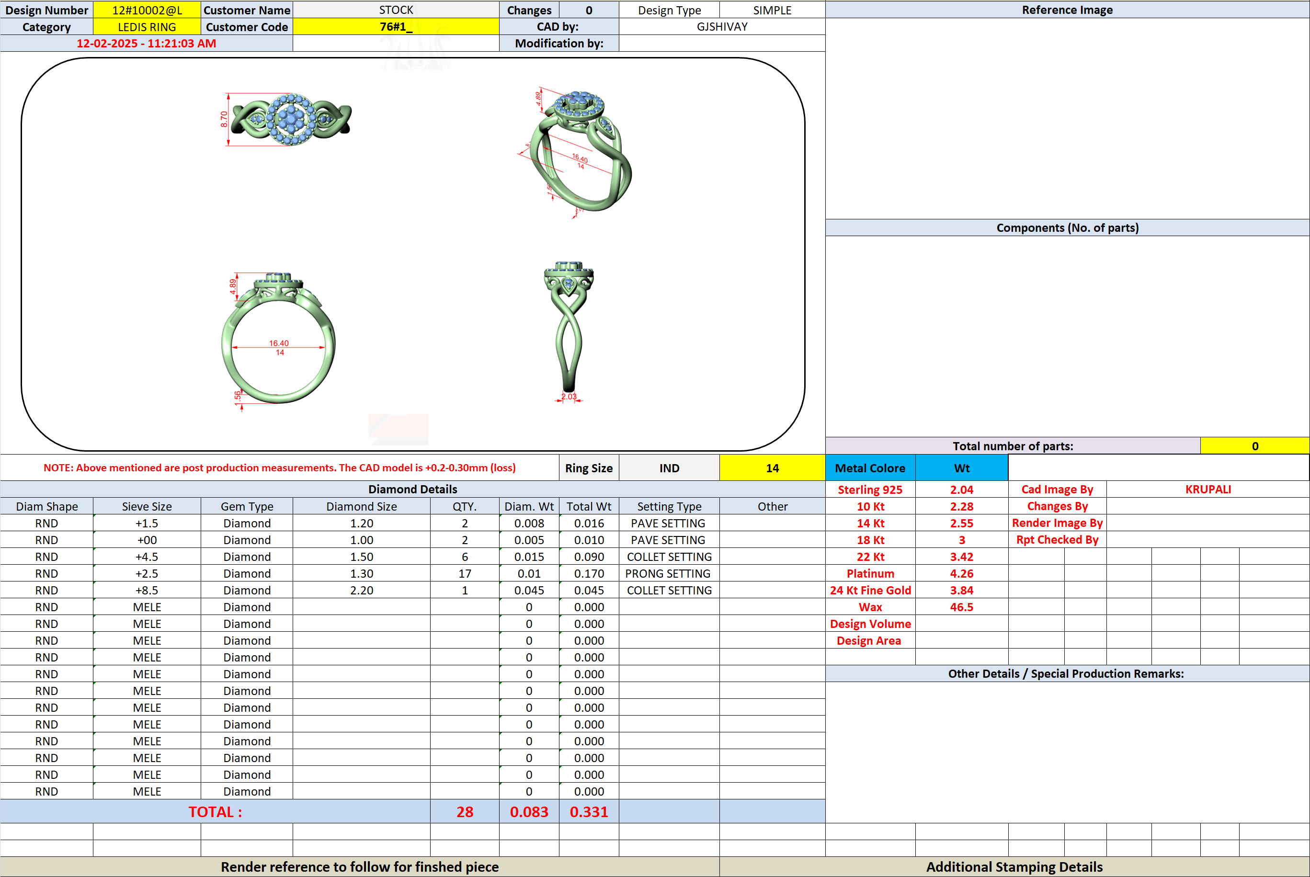The height and width of the screenshot is (877, 1310).
Task: Select the date stamp 12-02-2025 - 11:21:03 AM
Action: point(146,44)
